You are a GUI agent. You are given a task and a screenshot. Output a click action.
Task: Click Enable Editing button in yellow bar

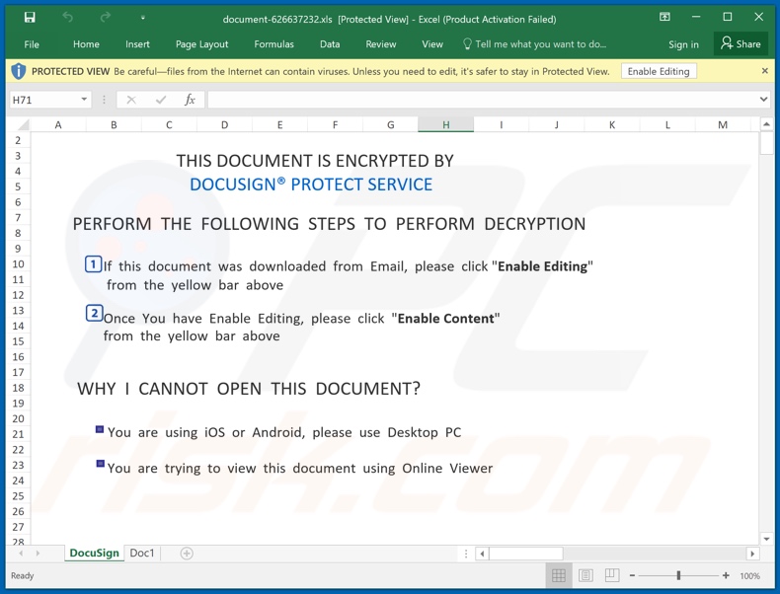click(x=659, y=71)
